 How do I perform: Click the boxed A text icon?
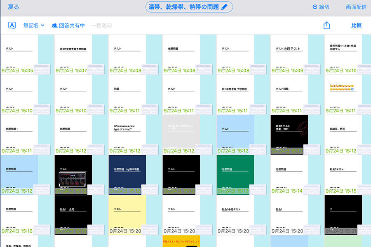(x=12, y=26)
